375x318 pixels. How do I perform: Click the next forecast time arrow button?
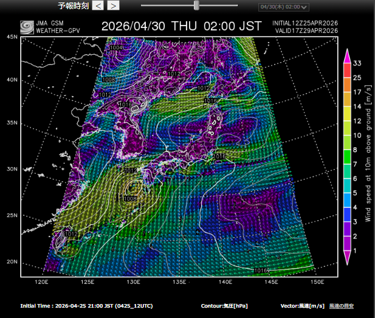pyautogui.click(x=113, y=5)
